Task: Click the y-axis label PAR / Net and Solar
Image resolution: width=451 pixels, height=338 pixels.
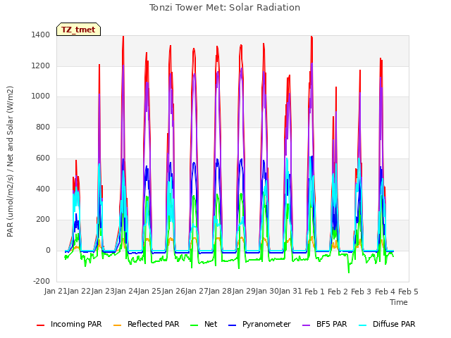Action: tap(10, 161)
